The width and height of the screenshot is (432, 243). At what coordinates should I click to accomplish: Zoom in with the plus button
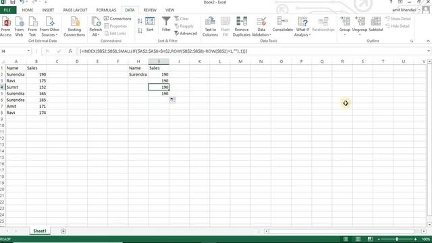pyautogui.click(x=416, y=239)
